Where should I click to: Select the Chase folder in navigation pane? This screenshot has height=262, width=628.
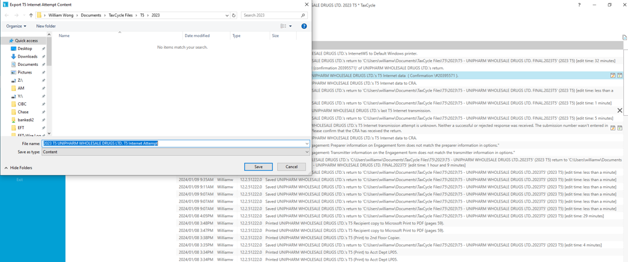pyautogui.click(x=23, y=112)
